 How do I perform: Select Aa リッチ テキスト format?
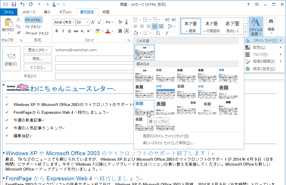coord(37,33)
